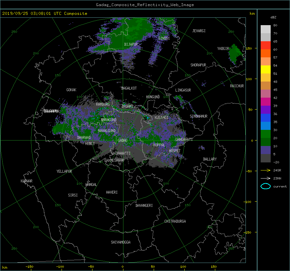Click the -150 tick on bottom km axis

click(29, 267)
